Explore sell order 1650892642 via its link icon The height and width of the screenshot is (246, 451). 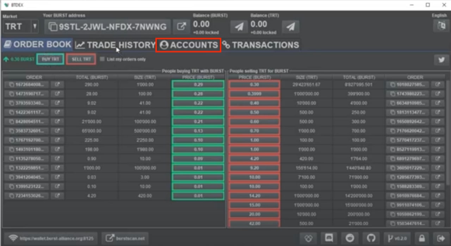point(438,122)
